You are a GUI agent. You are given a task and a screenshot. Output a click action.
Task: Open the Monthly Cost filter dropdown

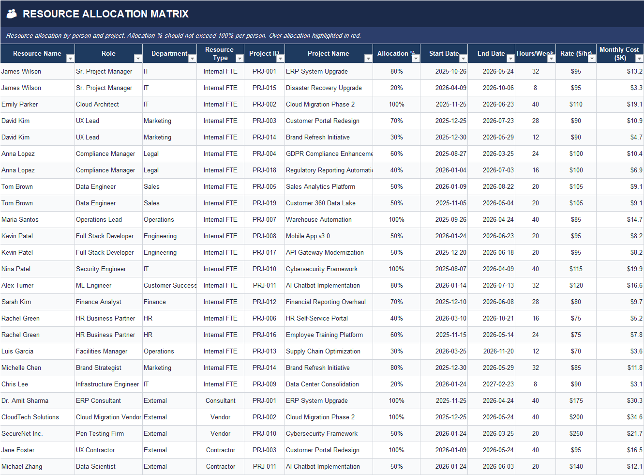coord(640,59)
